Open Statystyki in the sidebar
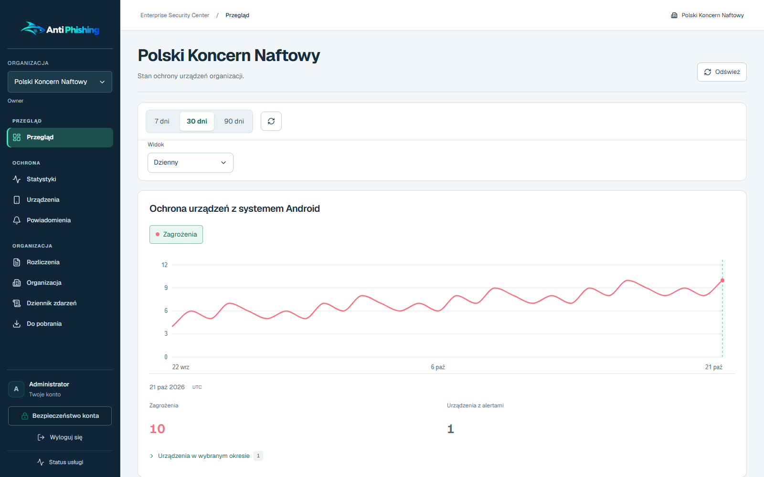This screenshot has width=764, height=477. click(x=60, y=179)
